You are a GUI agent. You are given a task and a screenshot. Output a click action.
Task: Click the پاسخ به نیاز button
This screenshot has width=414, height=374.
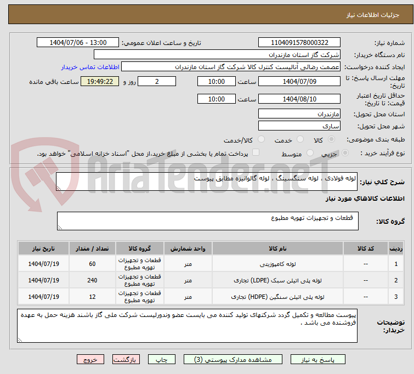(x=319, y=360)
